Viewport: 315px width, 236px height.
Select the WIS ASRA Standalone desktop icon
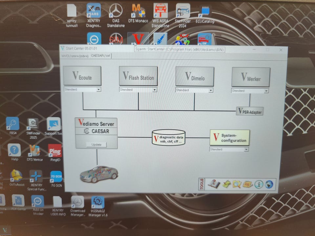click(160, 16)
